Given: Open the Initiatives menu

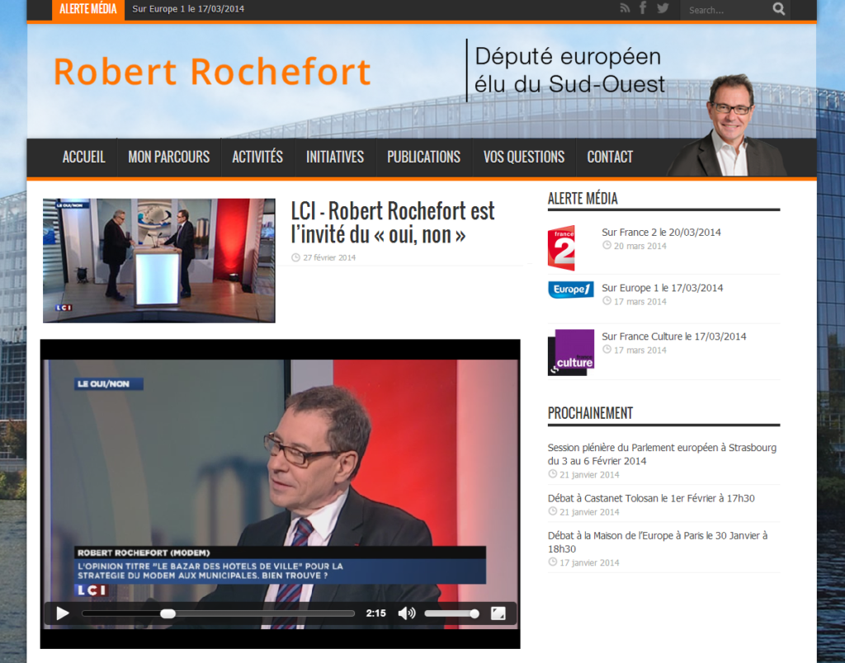Looking at the screenshot, I should pyautogui.click(x=335, y=157).
